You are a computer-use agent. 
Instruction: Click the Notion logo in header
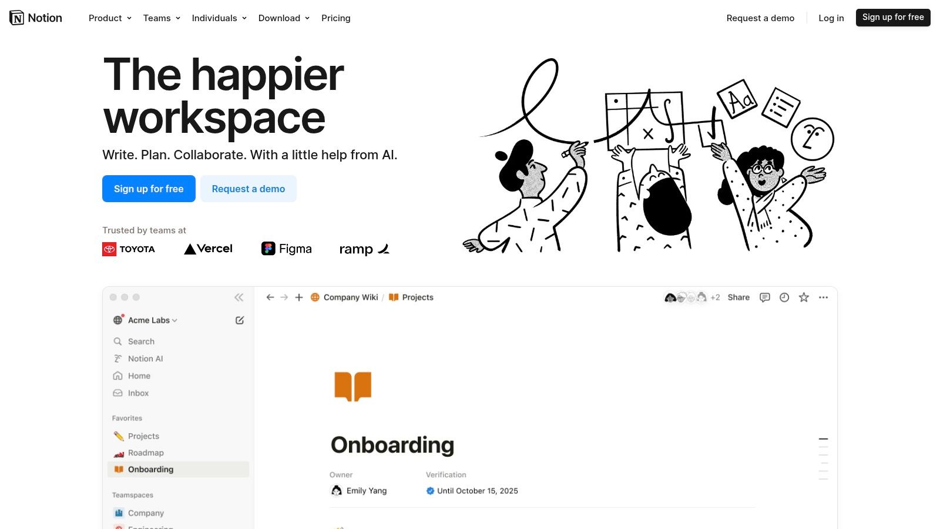pos(36,18)
